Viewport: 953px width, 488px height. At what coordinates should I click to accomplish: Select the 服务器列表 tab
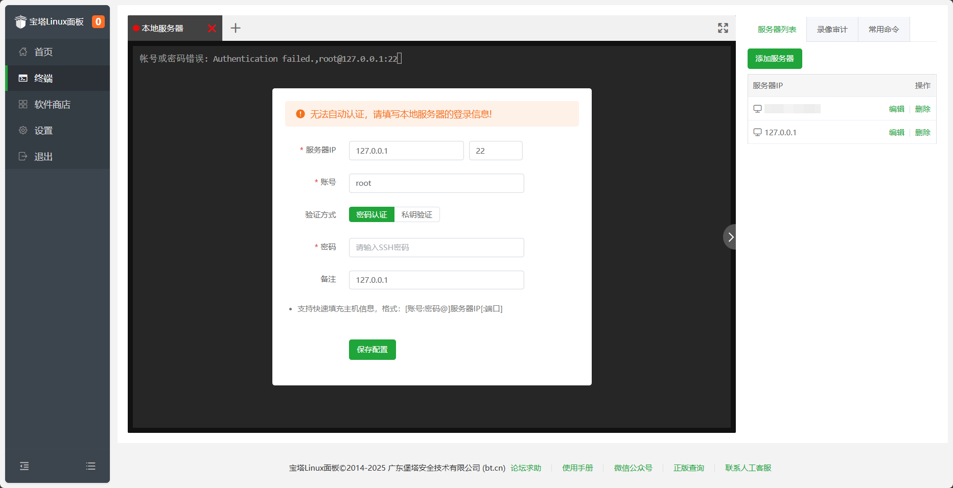point(777,29)
